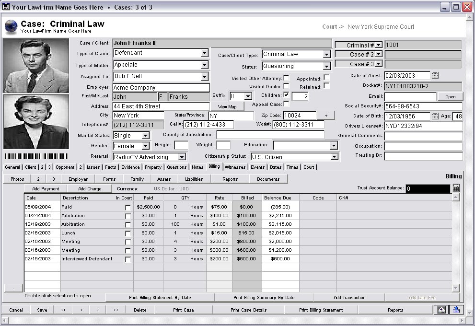Click the diamond icon button at bottom right
Screen dimensions: 475x326
pyautogui.click(x=441, y=310)
